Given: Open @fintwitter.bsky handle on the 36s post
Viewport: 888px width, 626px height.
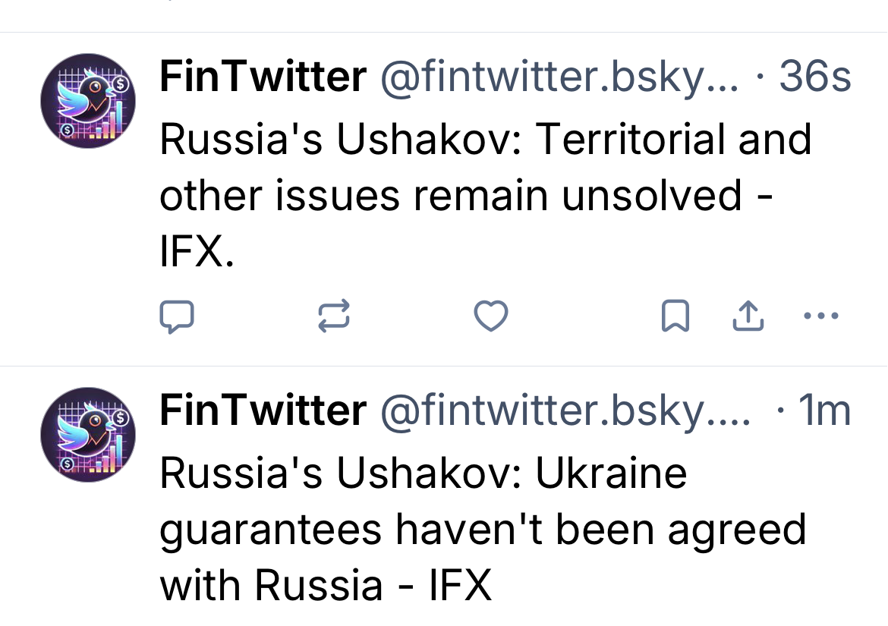Looking at the screenshot, I should 558,77.
